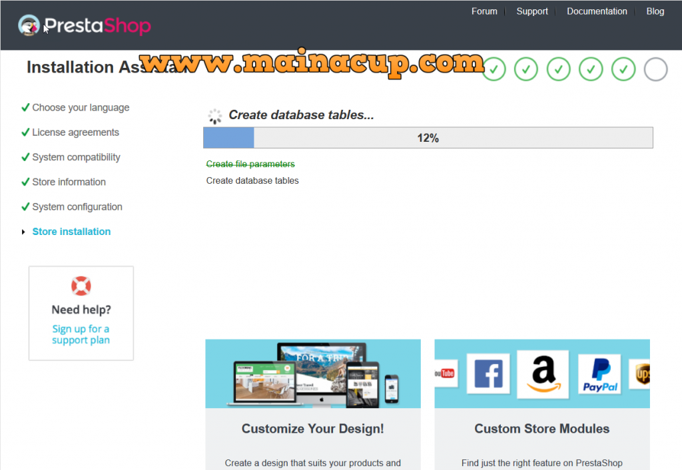Click the YouTube module icon
This screenshot has width=682, height=470.
point(446,373)
